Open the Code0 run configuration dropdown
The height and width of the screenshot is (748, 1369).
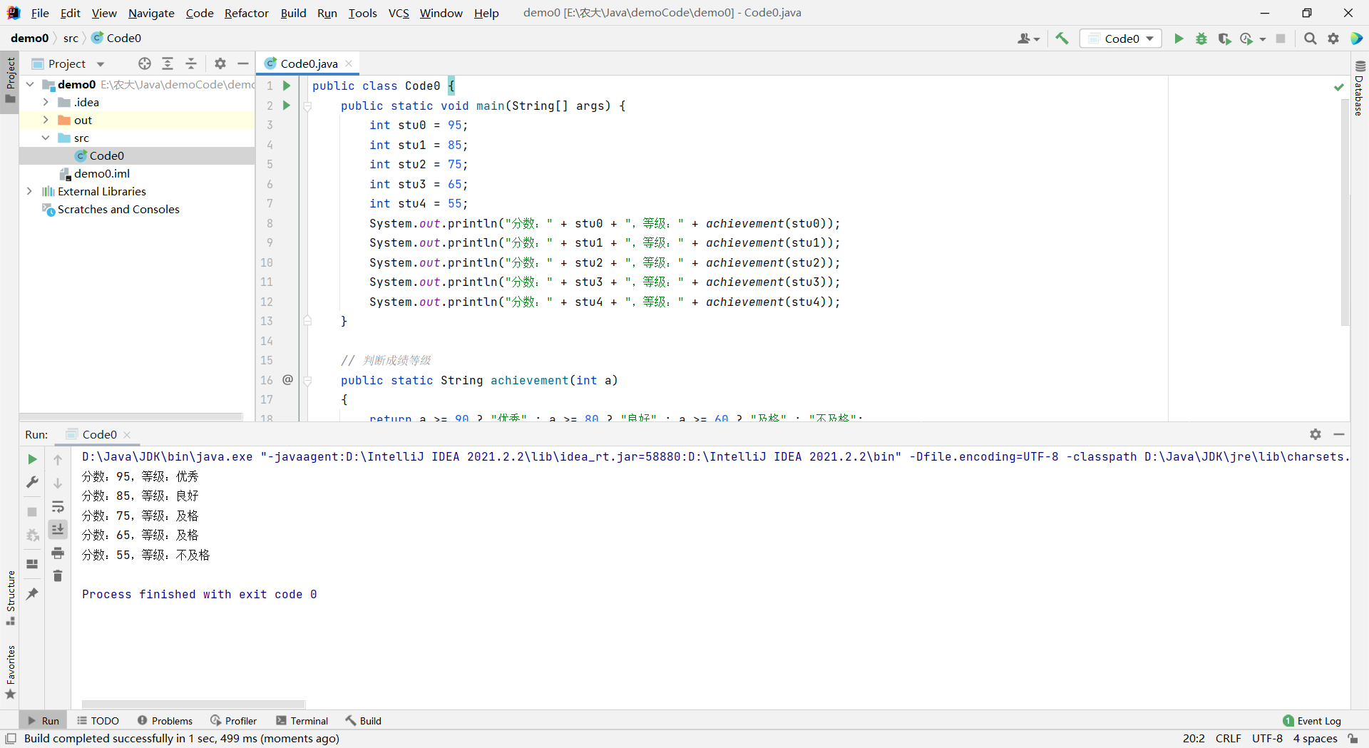[x=1121, y=39]
